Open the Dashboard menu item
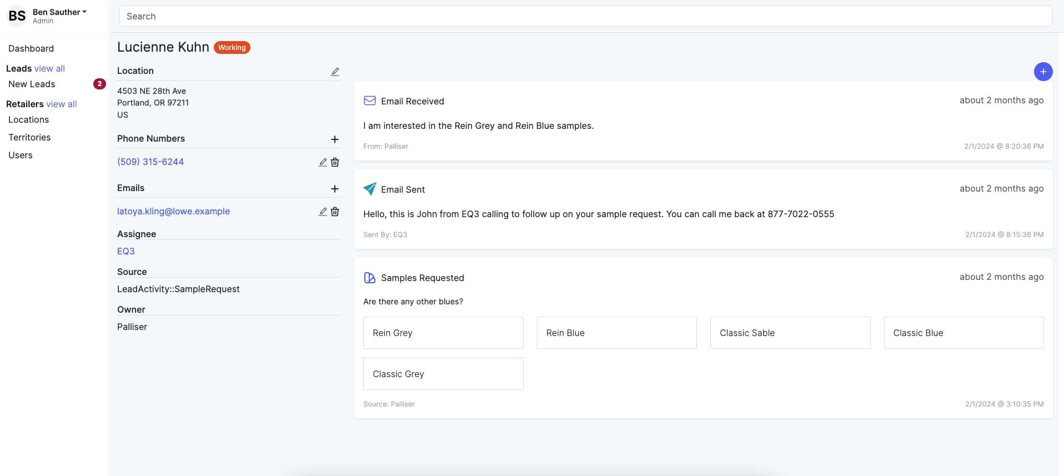The height and width of the screenshot is (476, 1064). [31, 49]
